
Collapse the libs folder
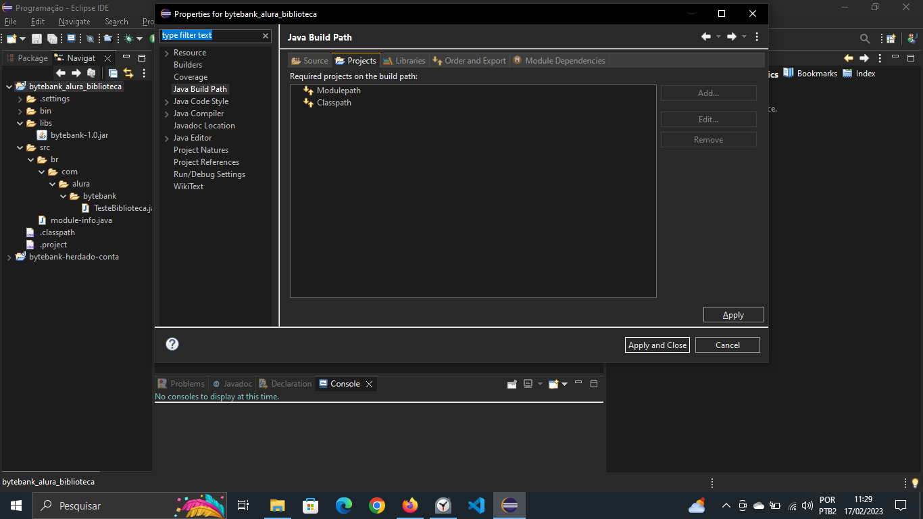20,123
